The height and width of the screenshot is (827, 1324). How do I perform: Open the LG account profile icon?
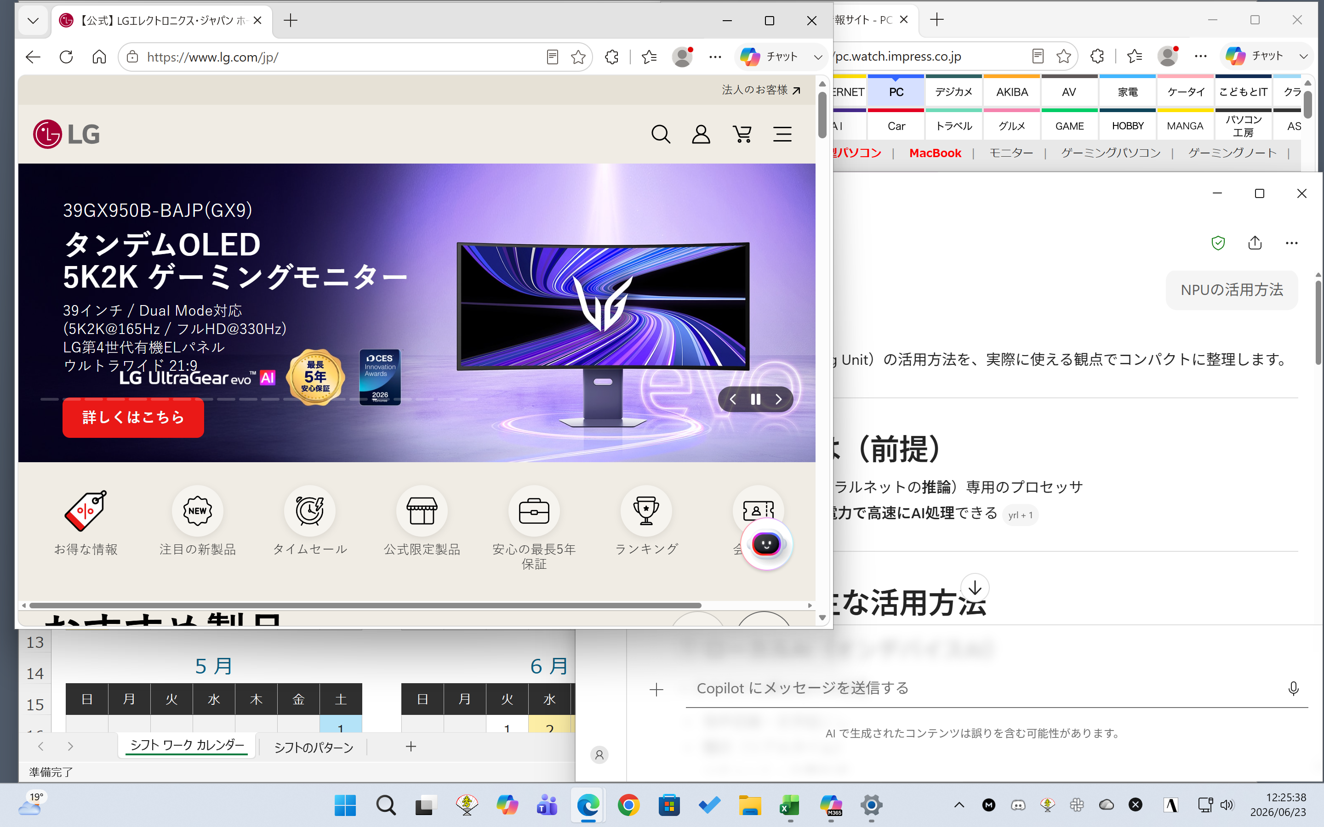[x=701, y=134]
